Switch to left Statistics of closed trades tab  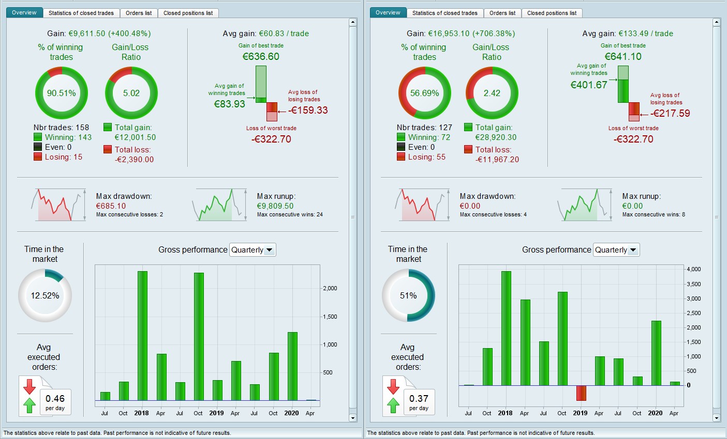pyautogui.click(x=81, y=13)
